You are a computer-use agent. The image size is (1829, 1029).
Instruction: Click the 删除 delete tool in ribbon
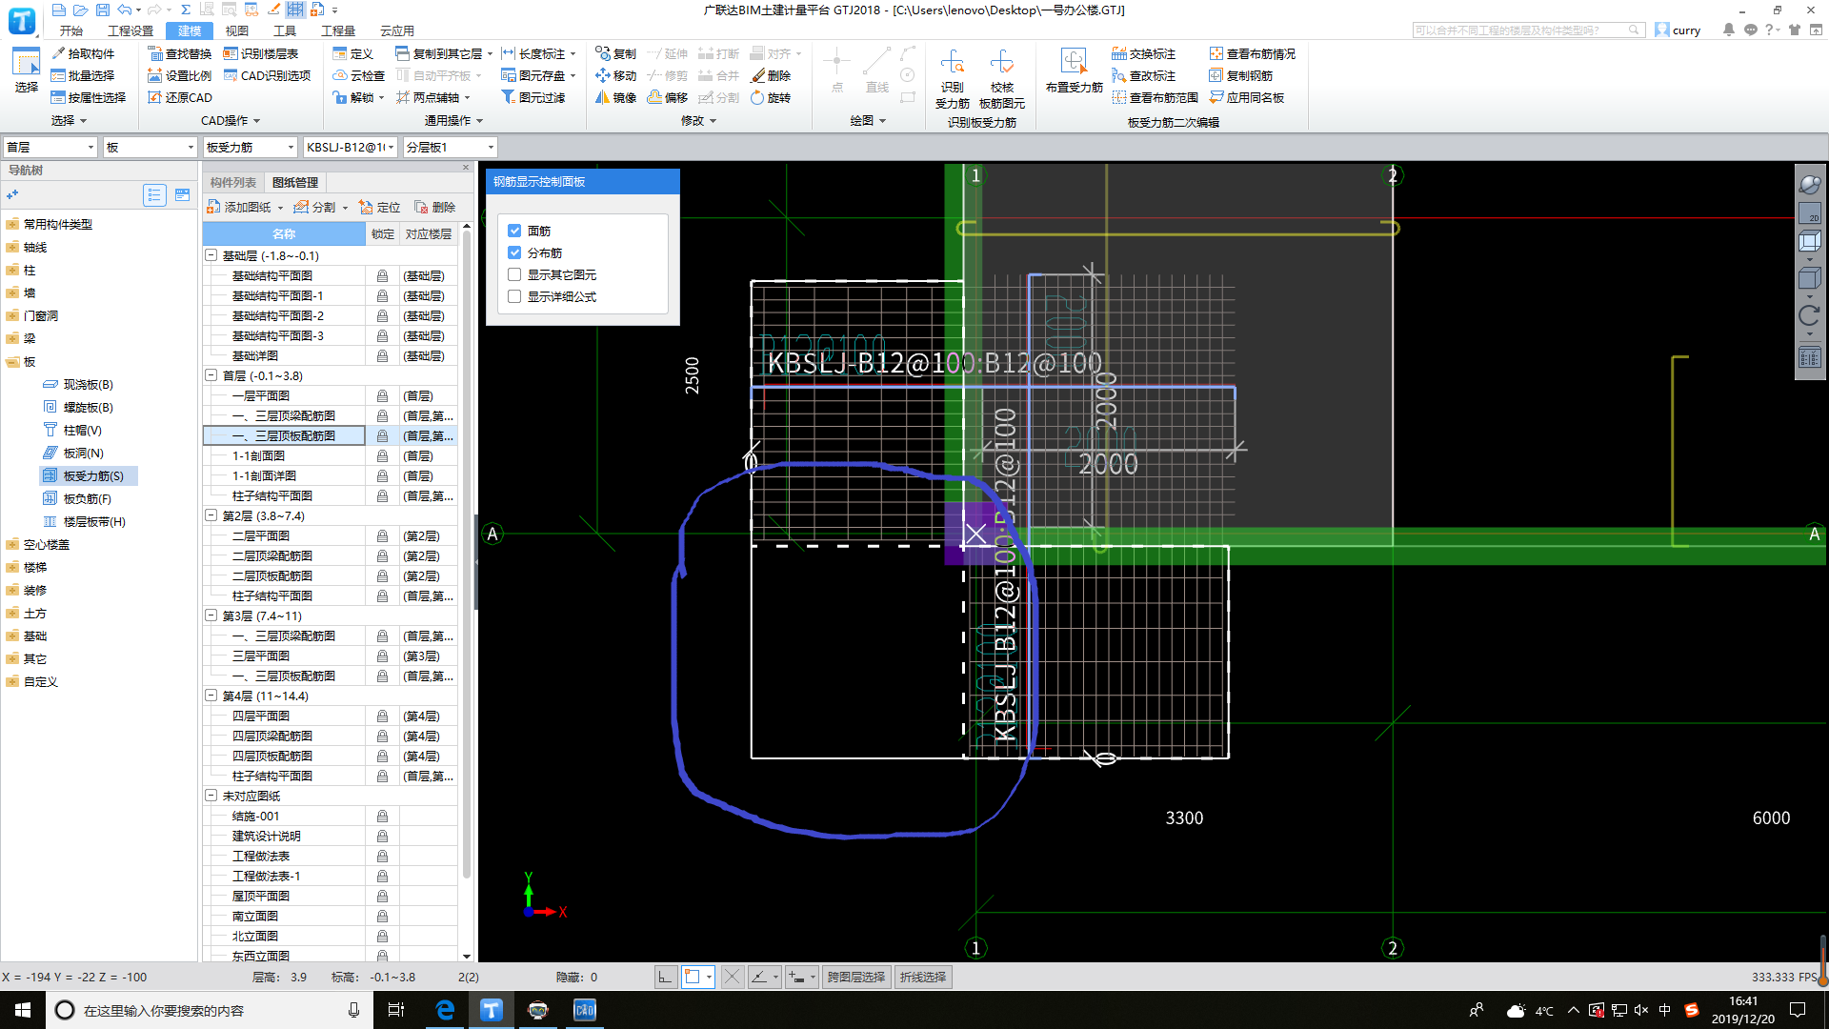point(771,75)
